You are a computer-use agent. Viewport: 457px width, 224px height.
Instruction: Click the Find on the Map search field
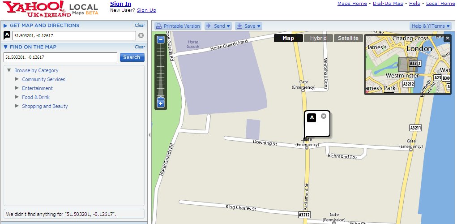click(x=60, y=57)
